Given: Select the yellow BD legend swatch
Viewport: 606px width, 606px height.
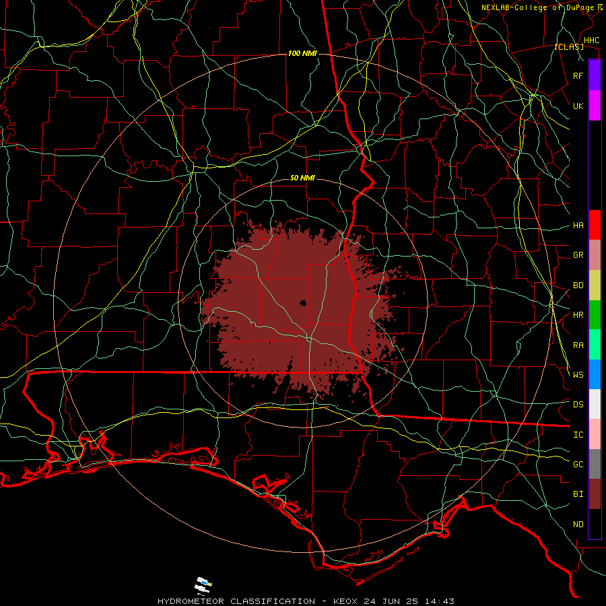Looking at the screenshot, I should click(x=595, y=285).
